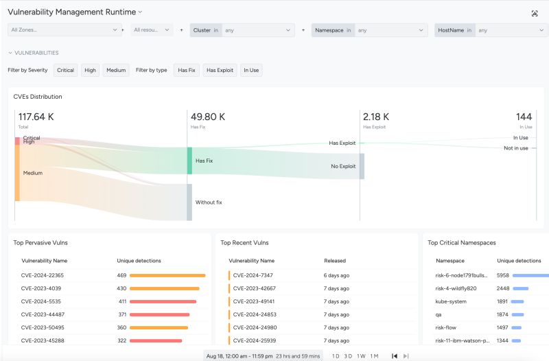Click the plus icon before Namespace filter
Viewport: 549px width, 361px height.
pos(303,30)
